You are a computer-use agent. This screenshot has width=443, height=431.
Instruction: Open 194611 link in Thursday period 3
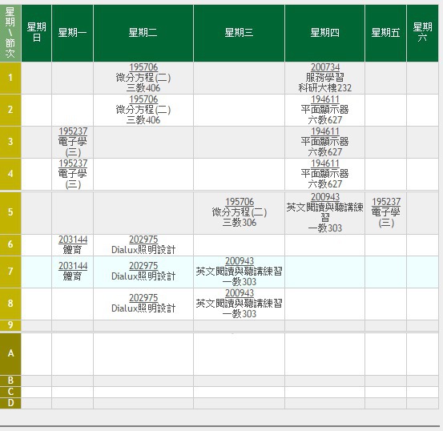(325, 131)
